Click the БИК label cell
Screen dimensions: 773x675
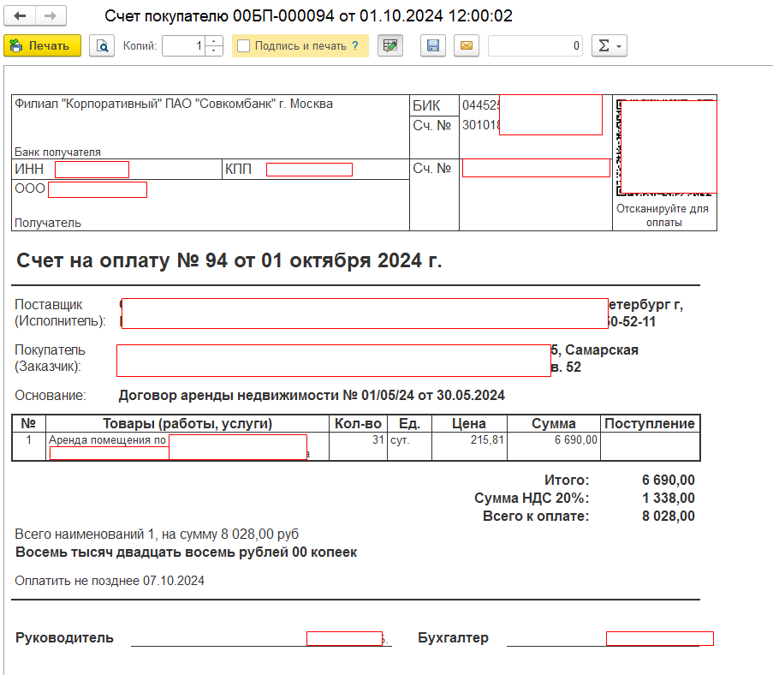(x=434, y=105)
